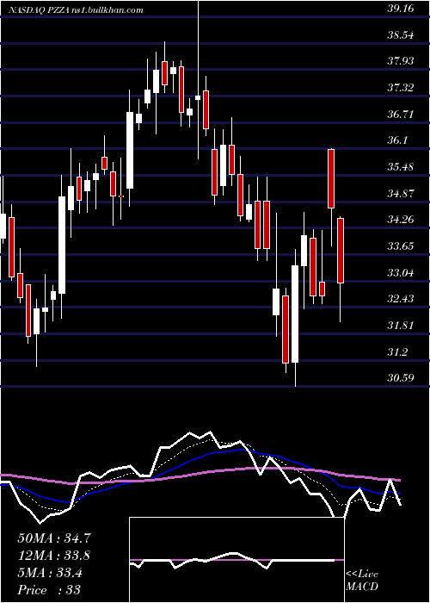Click the 38.54 price axis label

click(x=401, y=35)
